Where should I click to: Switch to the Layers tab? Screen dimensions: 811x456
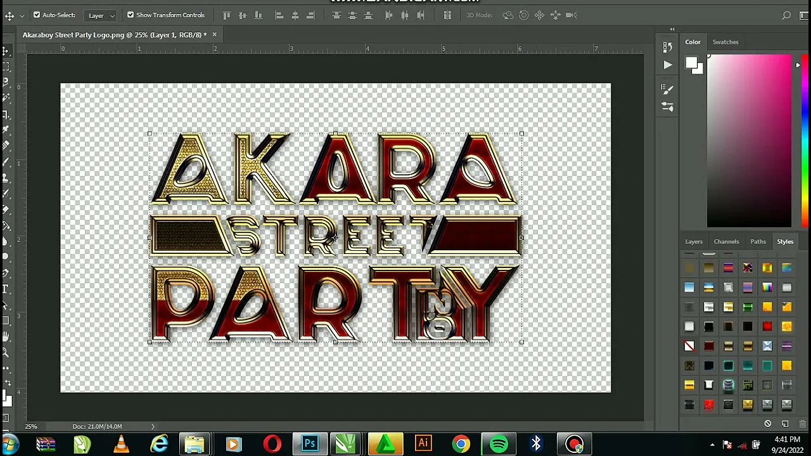tap(694, 241)
